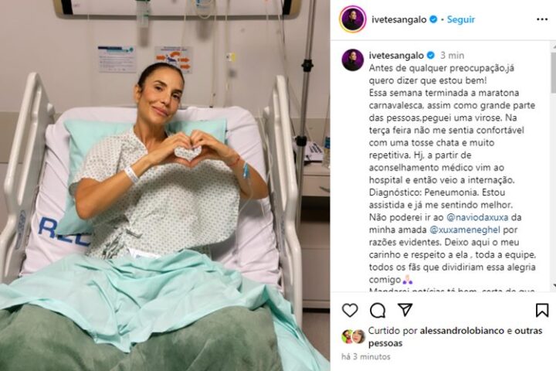Open ivetesangalo username in header
Image resolution: width=556 pixels, height=371 pixels.
tap(399, 19)
